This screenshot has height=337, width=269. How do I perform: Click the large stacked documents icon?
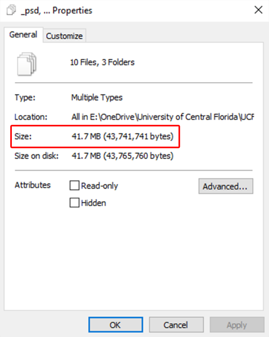coord(27,64)
